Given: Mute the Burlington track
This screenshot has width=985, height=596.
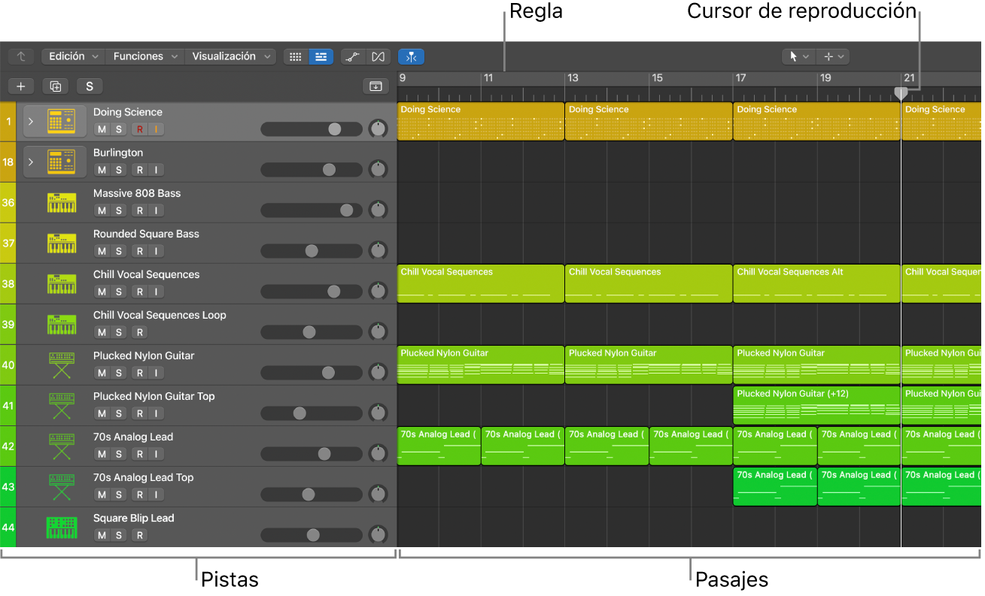Looking at the screenshot, I should click(102, 170).
